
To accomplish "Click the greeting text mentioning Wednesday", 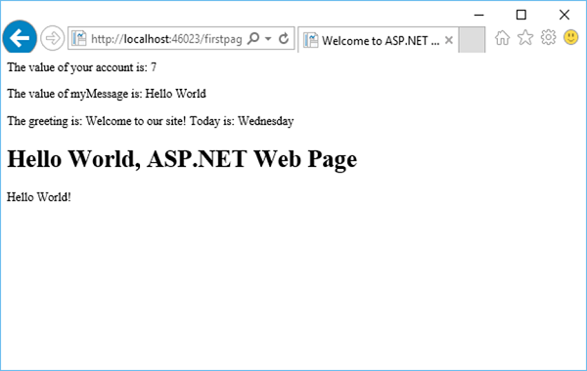I will (150, 121).
